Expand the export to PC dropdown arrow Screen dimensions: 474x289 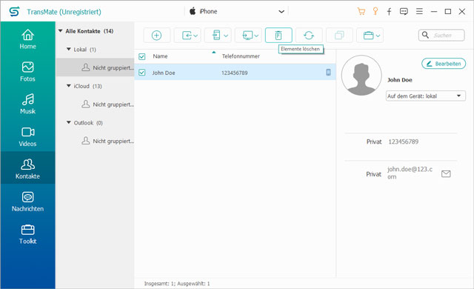pos(256,36)
